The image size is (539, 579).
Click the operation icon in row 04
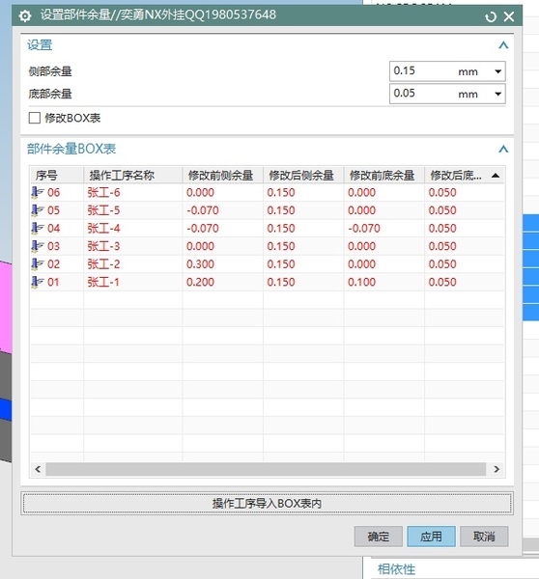(37, 228)
